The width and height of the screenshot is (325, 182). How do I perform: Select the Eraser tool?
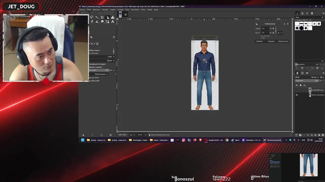pyautogui.click(x=92, y=22)
